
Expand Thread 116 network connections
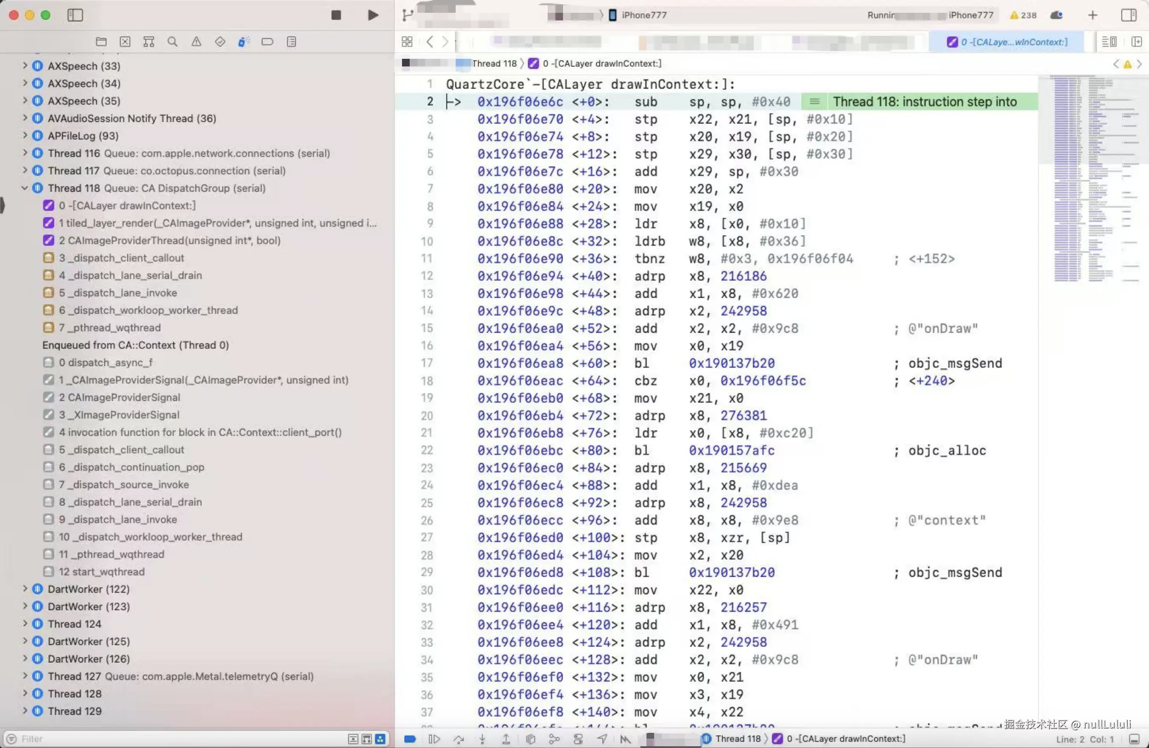[x=25, y=153]
